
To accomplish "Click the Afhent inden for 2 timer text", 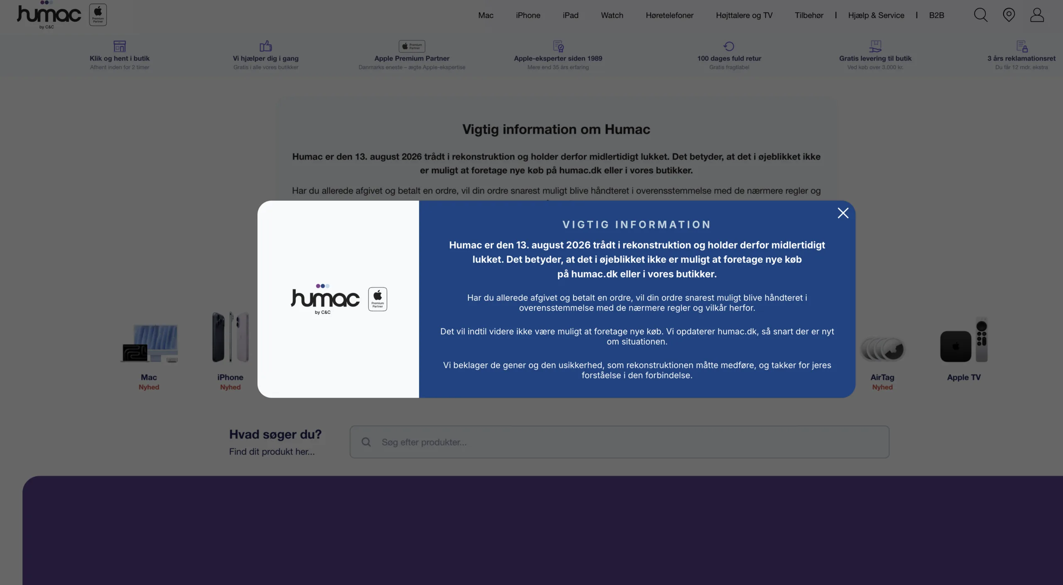I will 120,67.
